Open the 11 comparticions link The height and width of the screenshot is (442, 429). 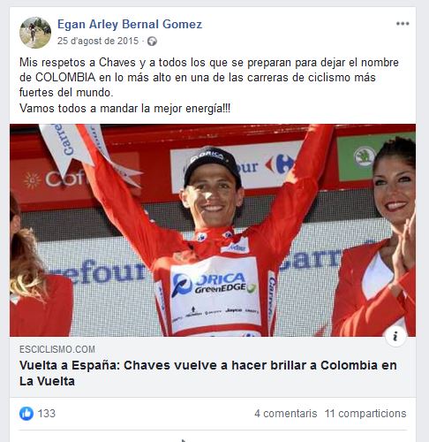[365, 414]
